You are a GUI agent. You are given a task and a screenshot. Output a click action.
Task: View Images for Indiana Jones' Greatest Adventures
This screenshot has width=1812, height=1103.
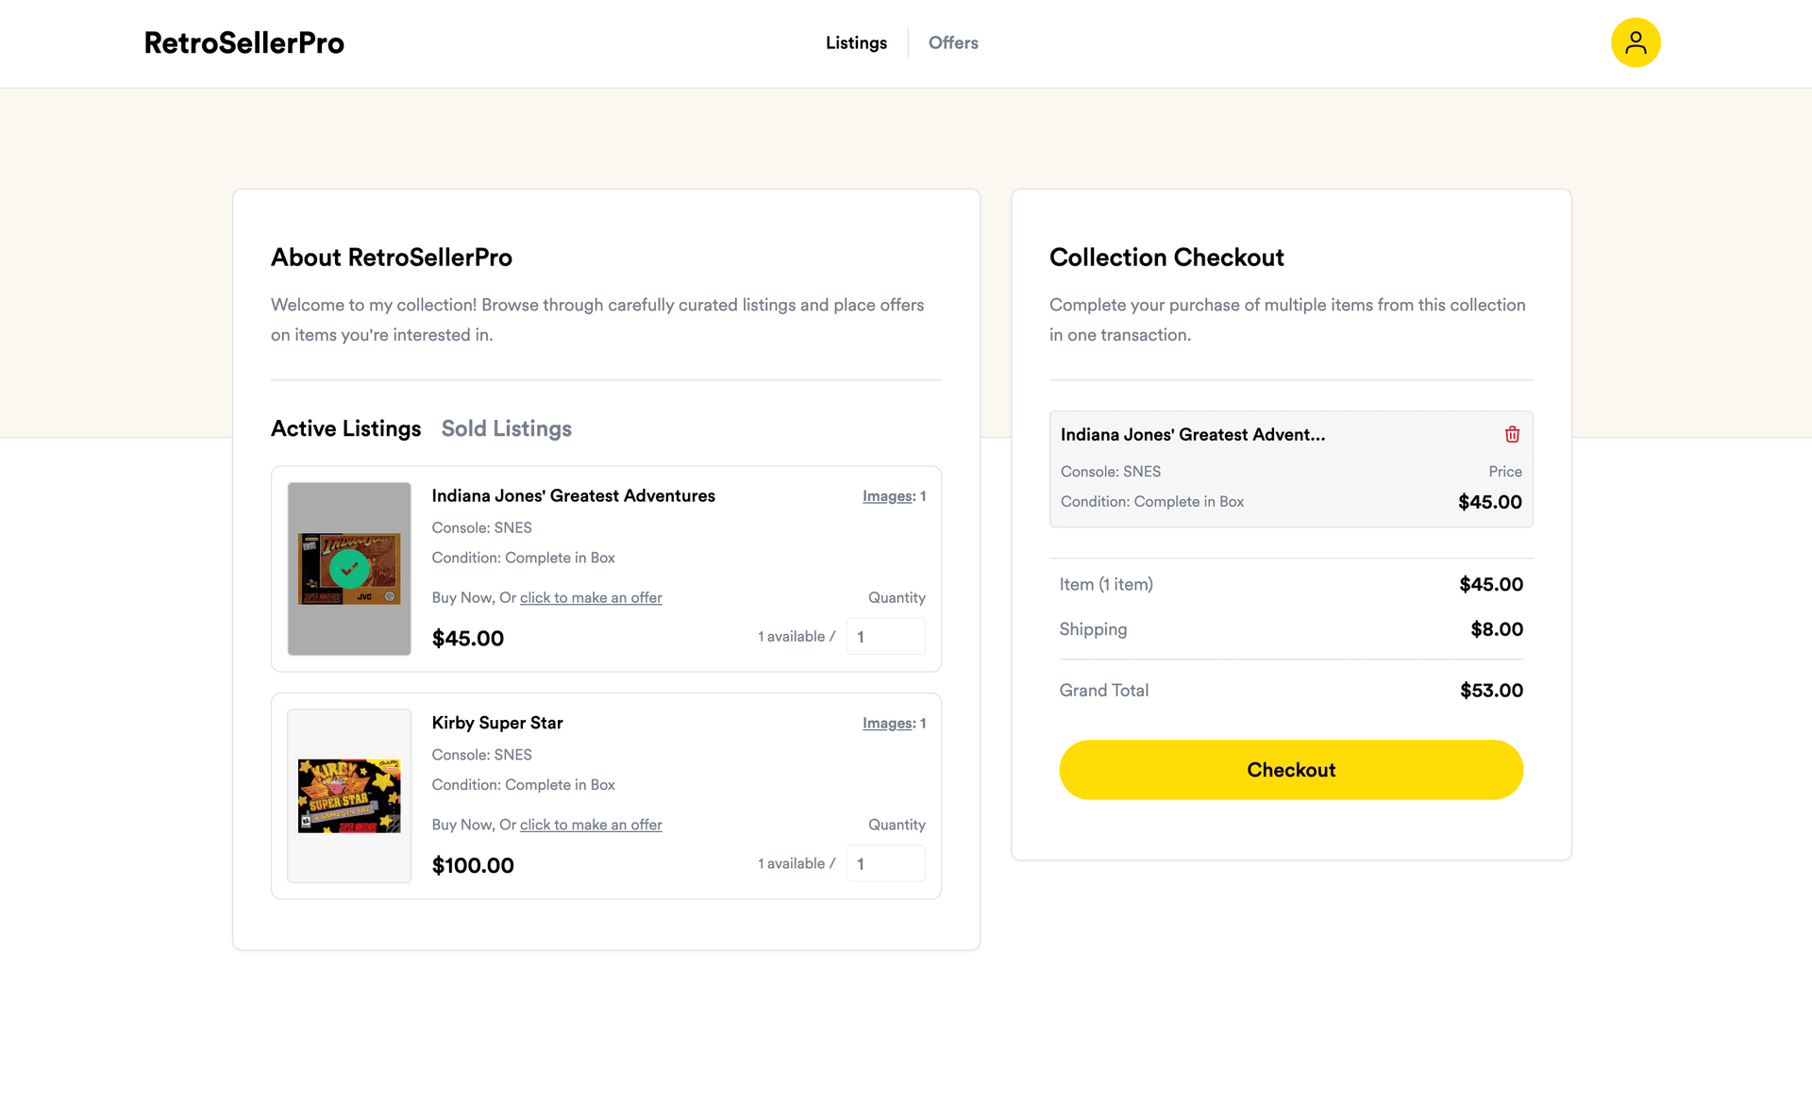coord(886,495)
